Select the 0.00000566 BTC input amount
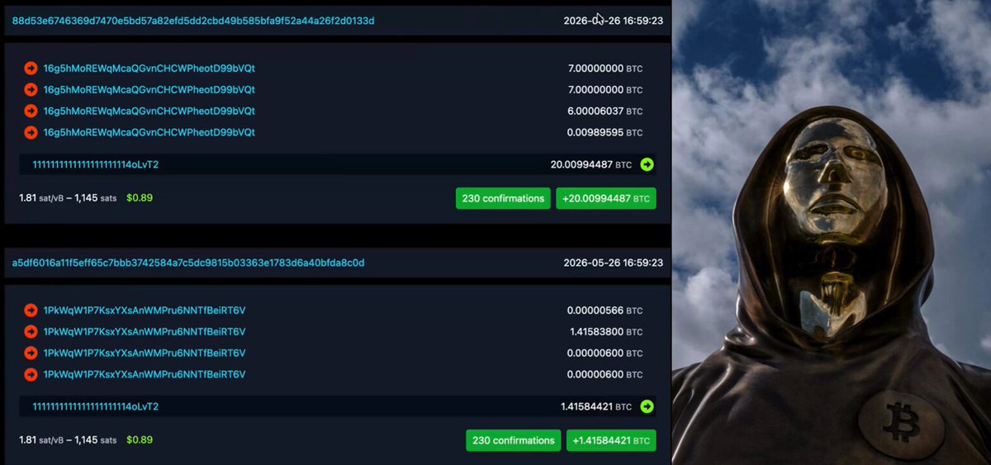 point(605,311)
